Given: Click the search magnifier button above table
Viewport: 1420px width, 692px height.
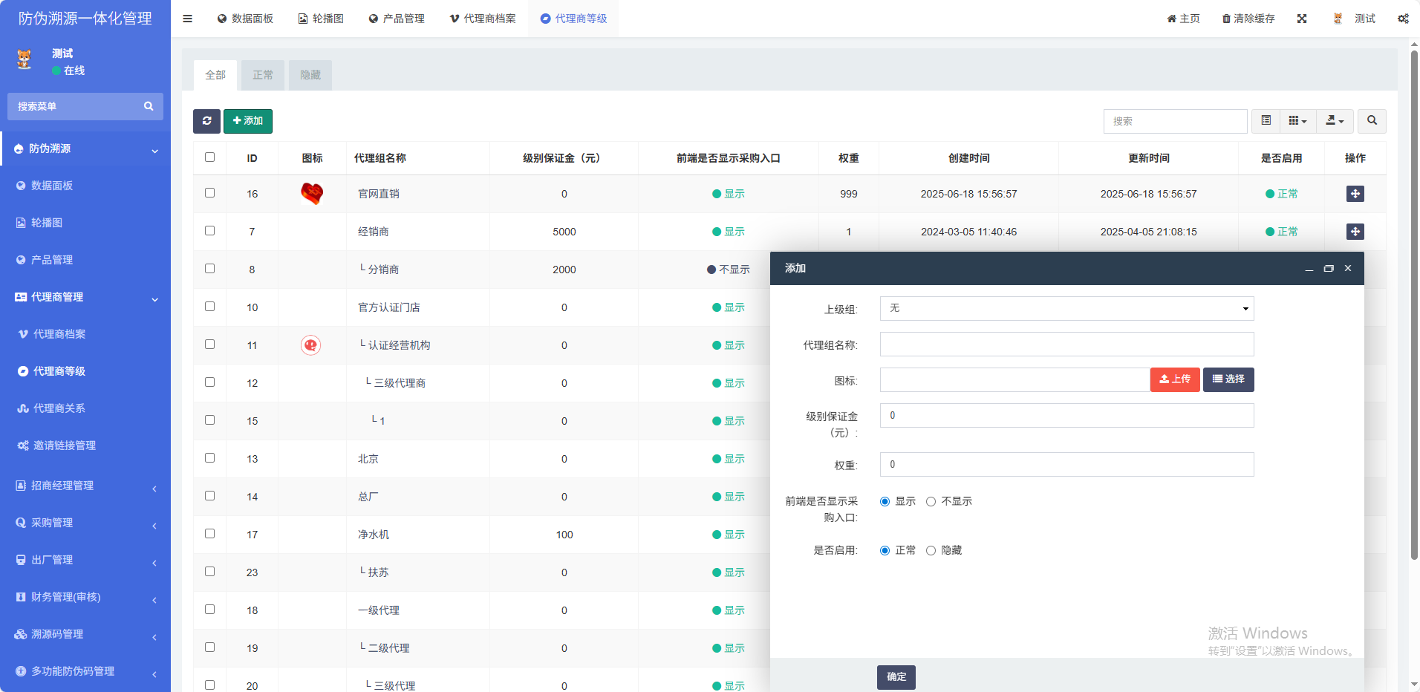Looking at the screenshot, I should [1372, 121].
